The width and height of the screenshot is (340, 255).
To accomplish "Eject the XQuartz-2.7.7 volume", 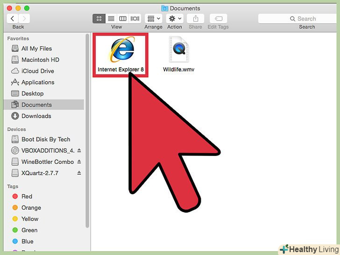I will 79,173.
